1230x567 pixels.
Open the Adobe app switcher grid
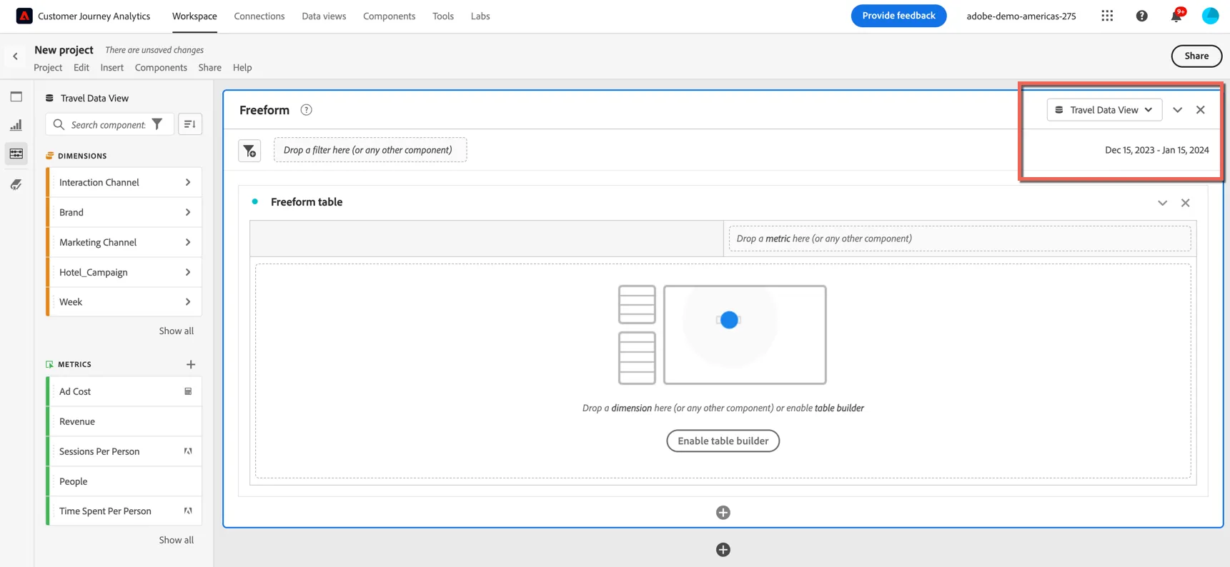click(1107, 16)
